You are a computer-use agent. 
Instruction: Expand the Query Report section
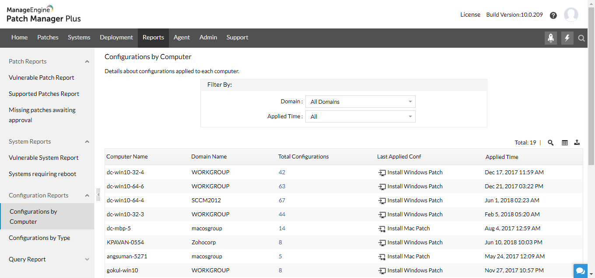(x=87, y=259)
